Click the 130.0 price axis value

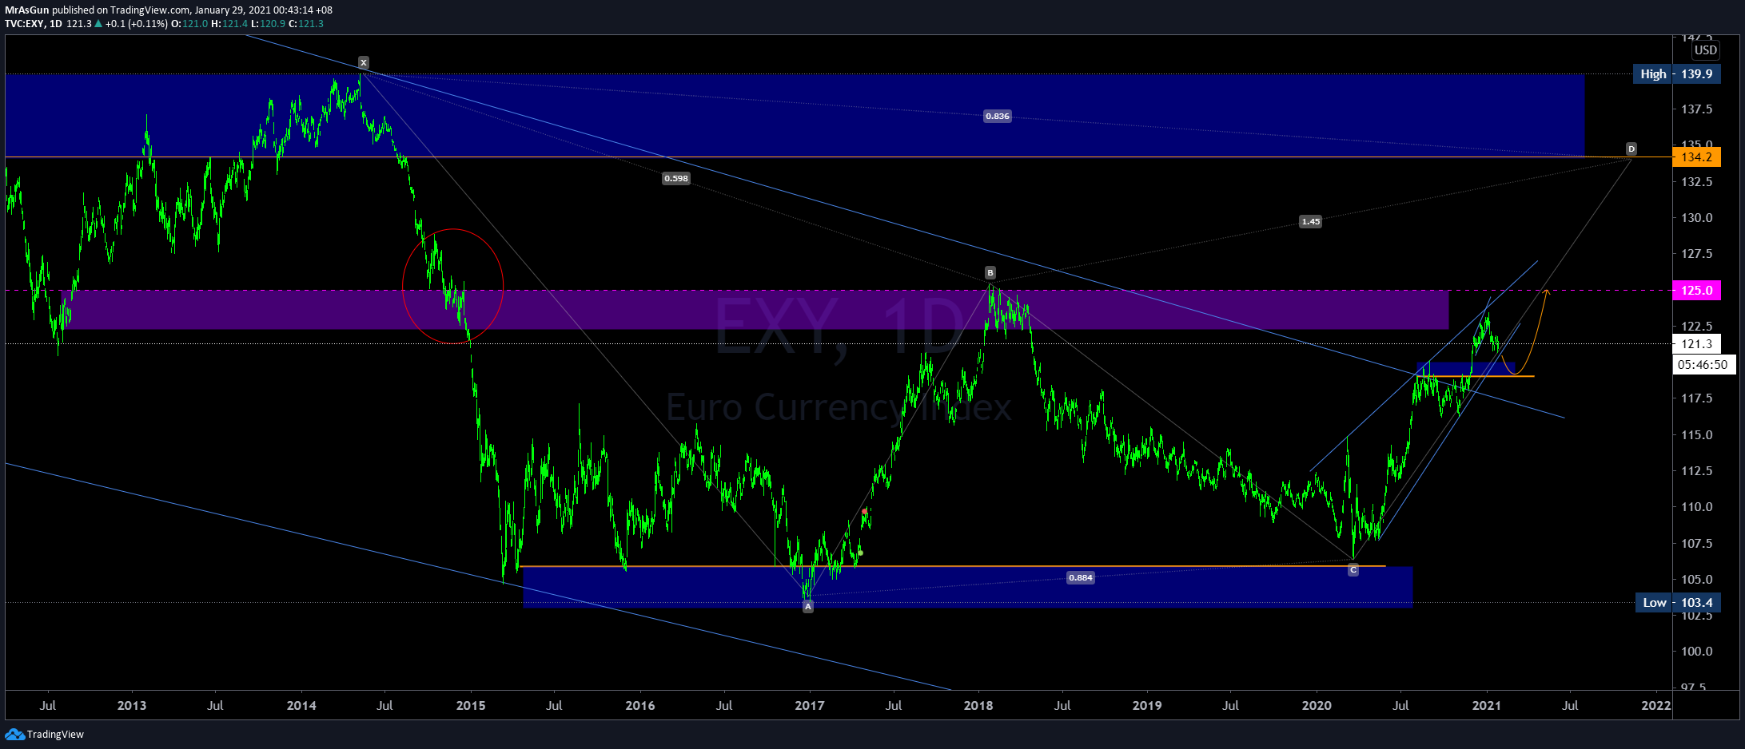point(1697,218)
